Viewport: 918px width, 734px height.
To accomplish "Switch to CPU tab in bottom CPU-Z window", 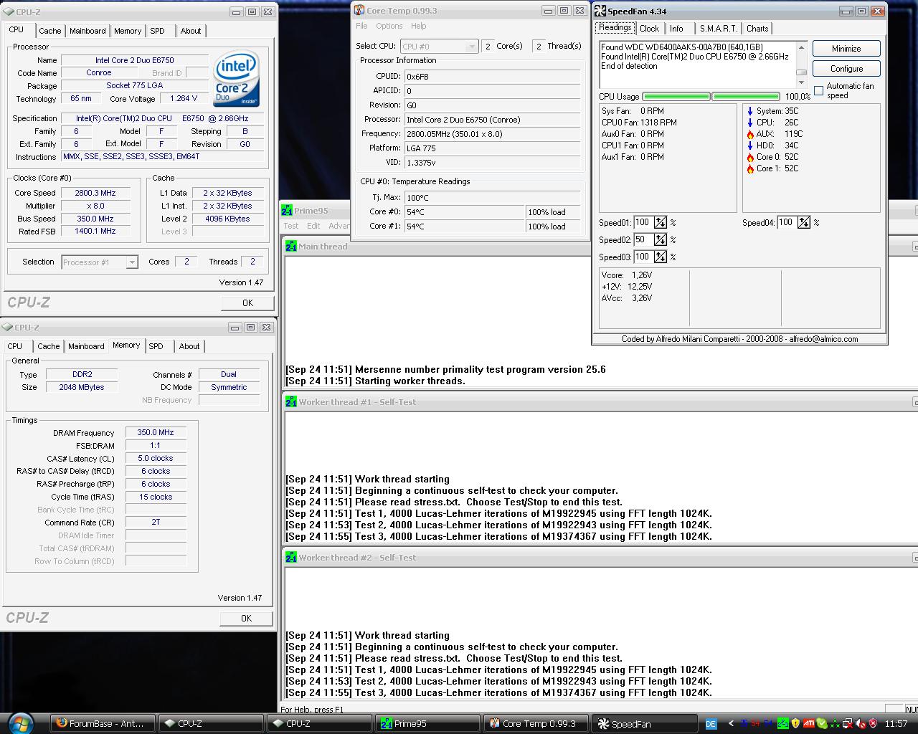I will click(x=15, y=346).
